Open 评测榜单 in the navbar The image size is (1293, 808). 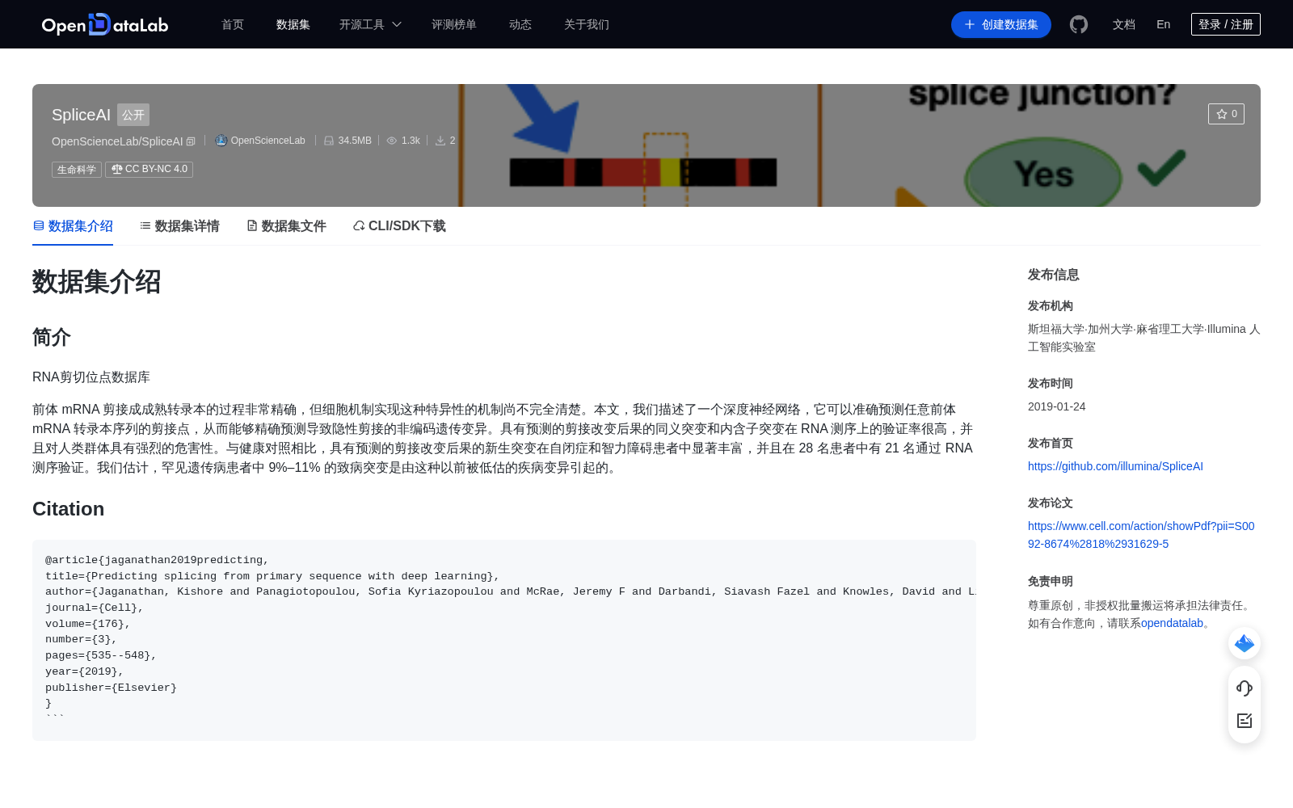point(454,24)
